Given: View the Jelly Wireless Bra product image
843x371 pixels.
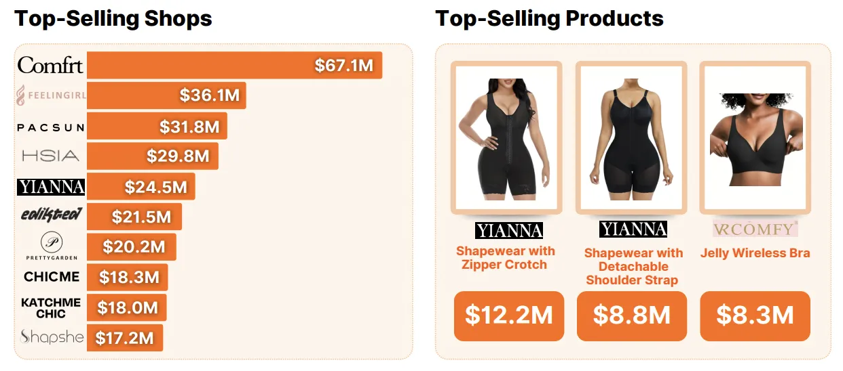Looking at the screenshot, I should (755, 138).
